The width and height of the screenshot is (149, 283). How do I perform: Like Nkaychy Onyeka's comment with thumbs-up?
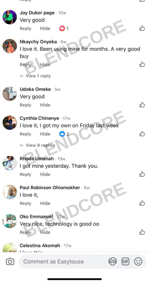(142, 64)
